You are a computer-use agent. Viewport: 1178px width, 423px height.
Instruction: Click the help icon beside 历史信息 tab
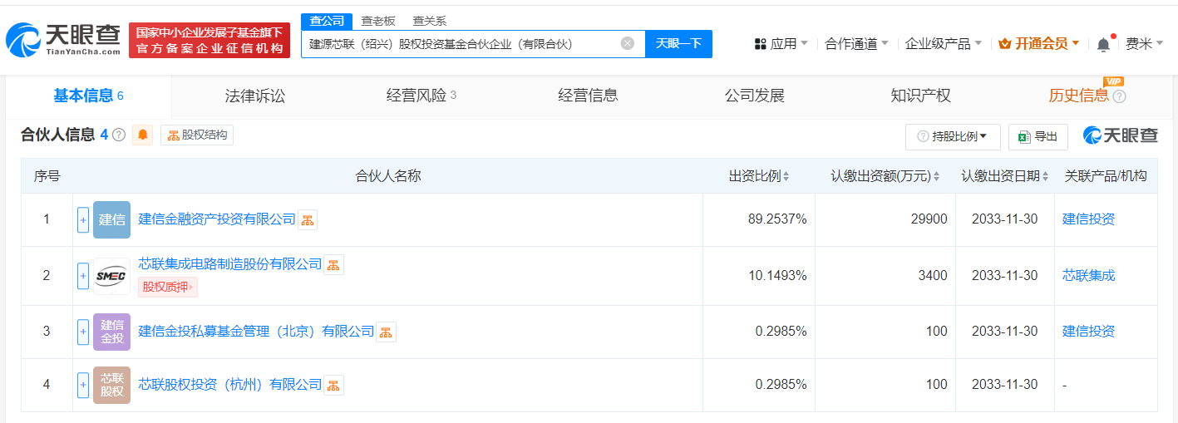click(x=1119, y=96)
